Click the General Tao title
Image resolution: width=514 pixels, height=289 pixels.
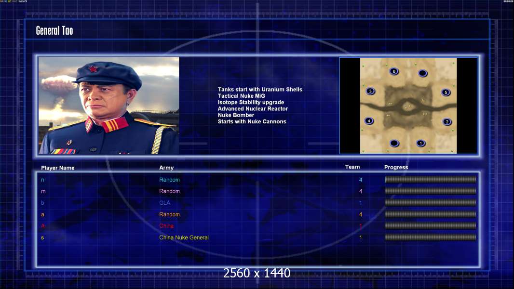click(x=54, y=31)
